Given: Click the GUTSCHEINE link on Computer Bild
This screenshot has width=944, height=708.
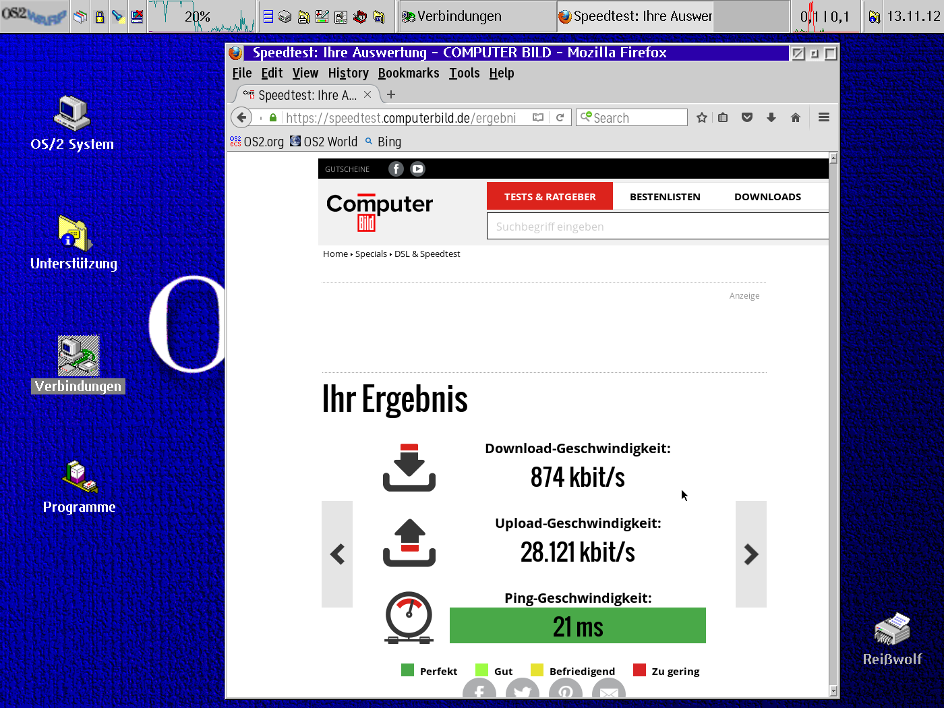Looking at the screenshot, I should pos(347,169).
